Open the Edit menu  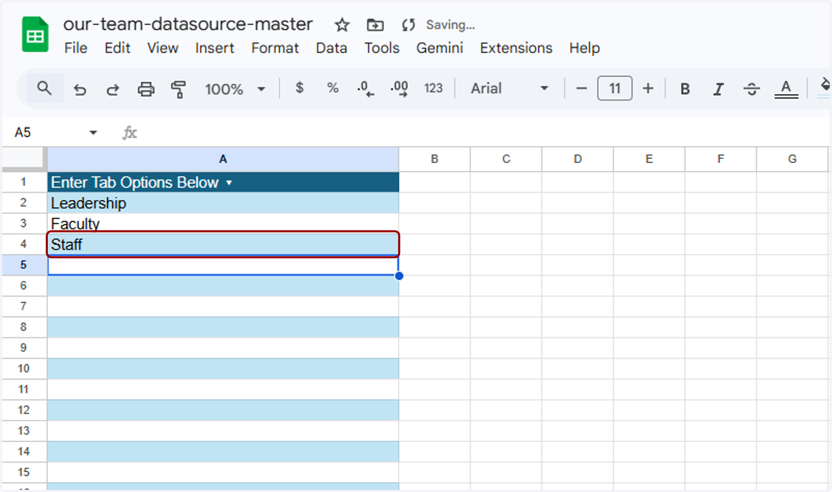tap(118, 48)
